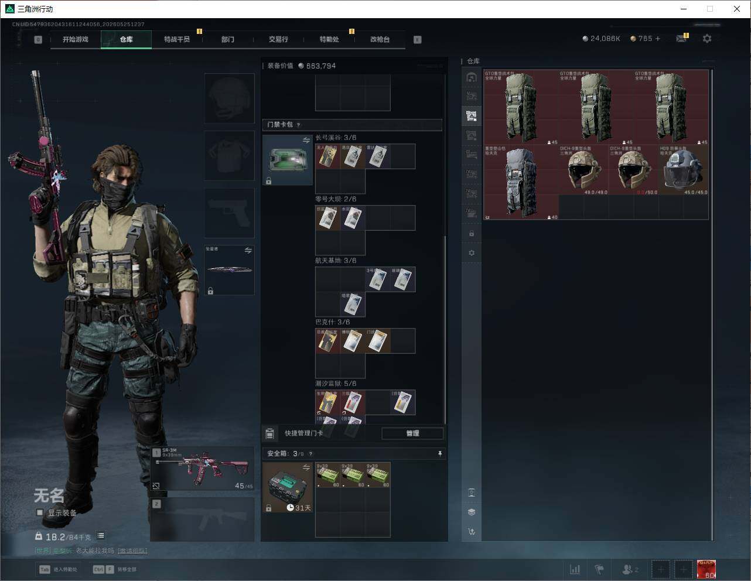The width and height of the screenshot is (751, 581).
Task: Click the 邀请组队 link in chat
Action: click(x=132, y=551)
